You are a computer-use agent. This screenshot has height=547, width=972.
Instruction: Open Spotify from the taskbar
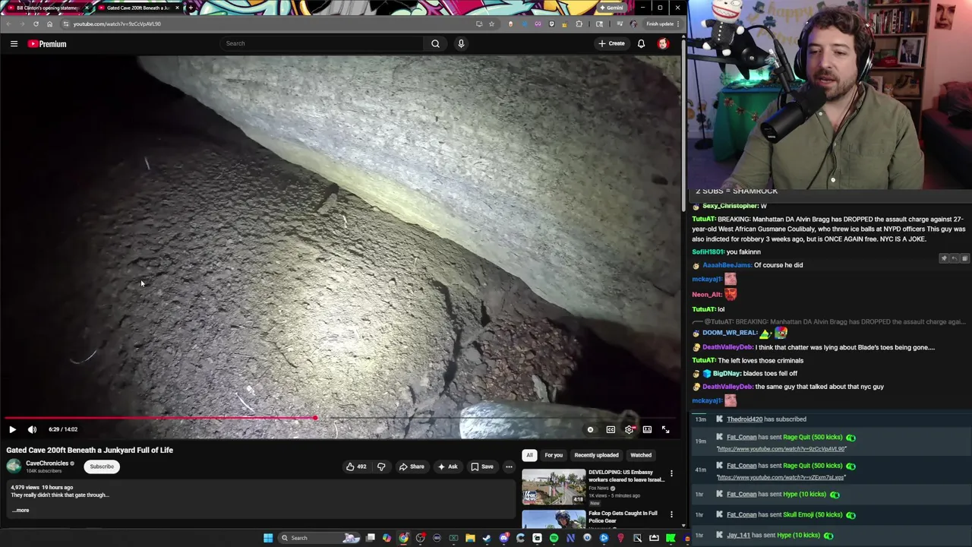click(554, 538)
